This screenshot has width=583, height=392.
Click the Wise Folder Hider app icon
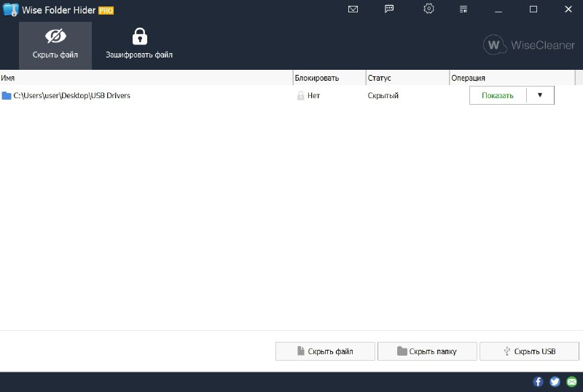10,9
